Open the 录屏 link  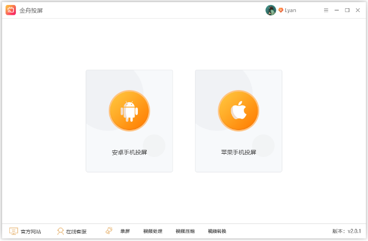coord(125,231)
